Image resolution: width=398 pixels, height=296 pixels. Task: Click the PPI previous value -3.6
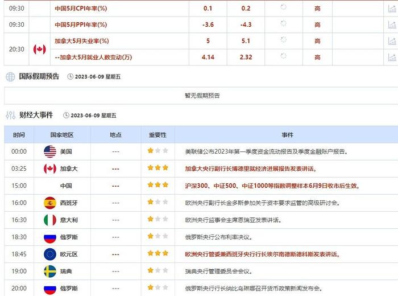[208, 24]
